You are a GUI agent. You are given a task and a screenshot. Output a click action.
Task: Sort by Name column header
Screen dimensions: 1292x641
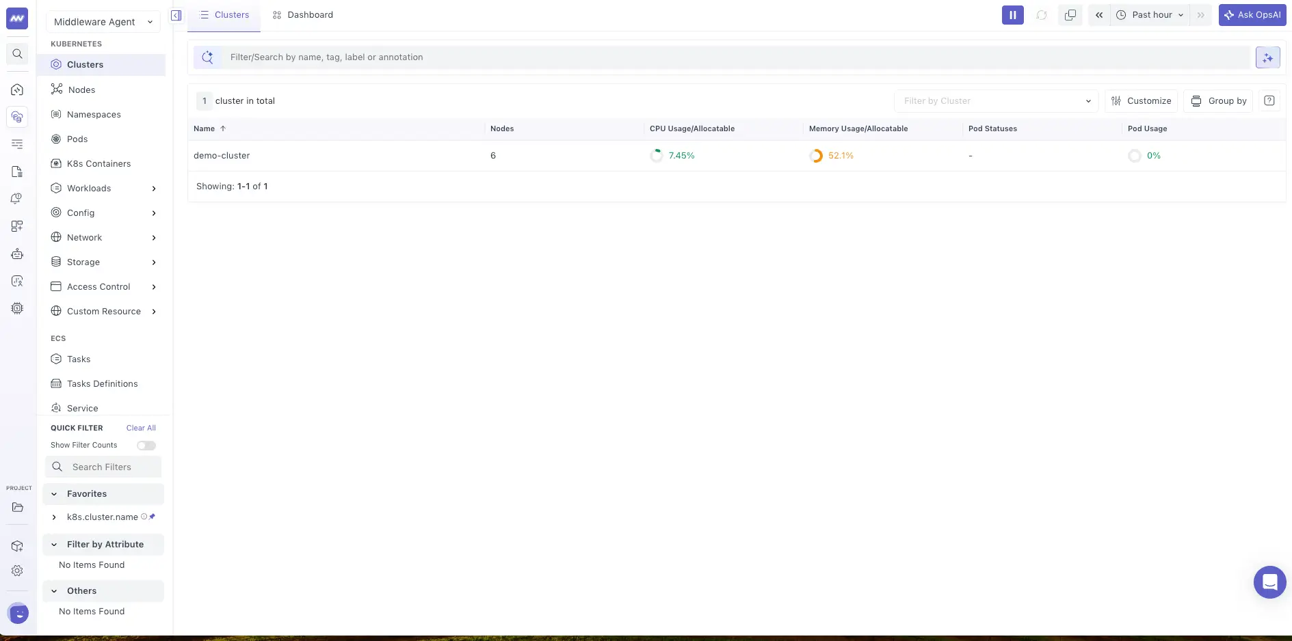(209, 128)
